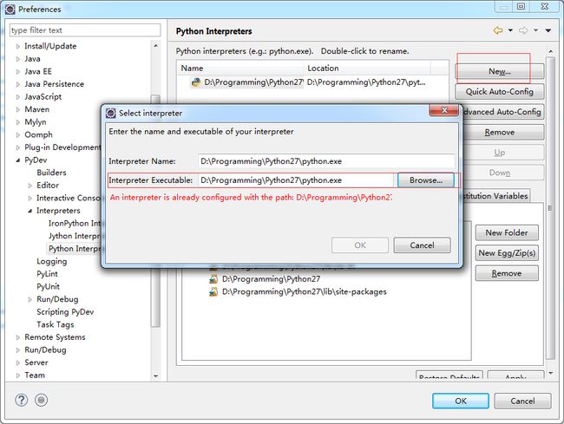Click OK in the Preferences window
Viewport: 564px width, 424px height.
point(461,401)
